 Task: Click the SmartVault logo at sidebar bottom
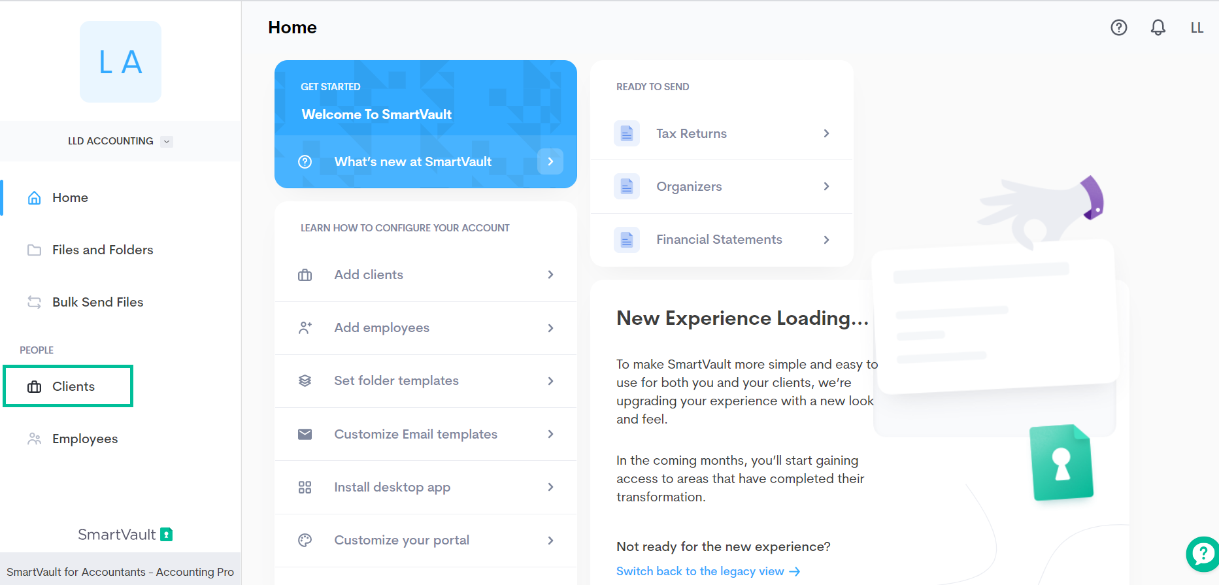(125, 535)
